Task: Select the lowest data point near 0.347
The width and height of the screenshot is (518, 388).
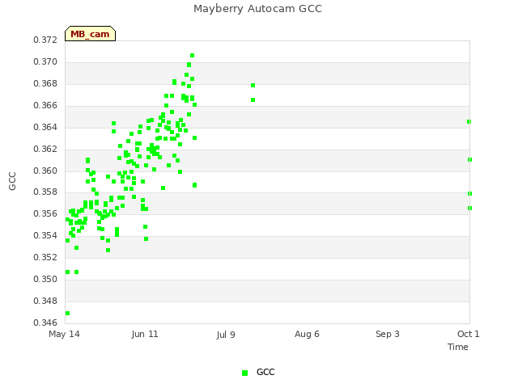Action: [67, 313]
